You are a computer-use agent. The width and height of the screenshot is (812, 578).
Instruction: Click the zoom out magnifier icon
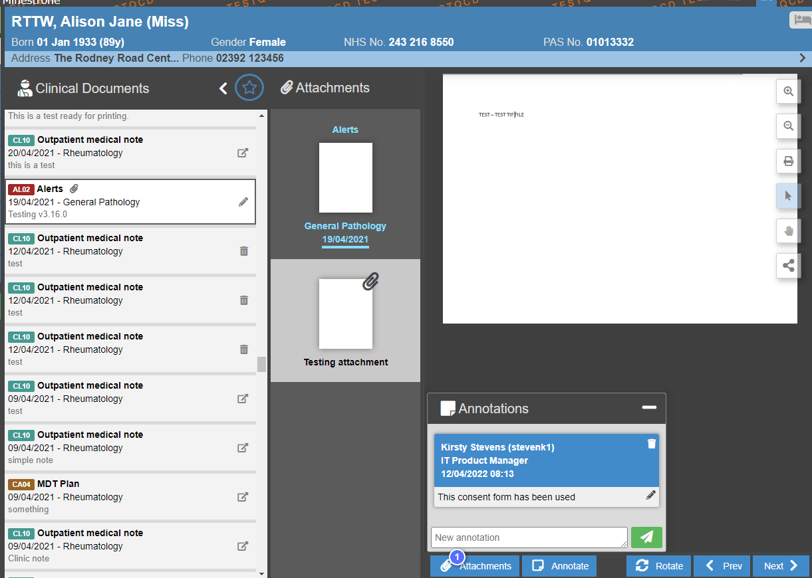coord(788,126)
